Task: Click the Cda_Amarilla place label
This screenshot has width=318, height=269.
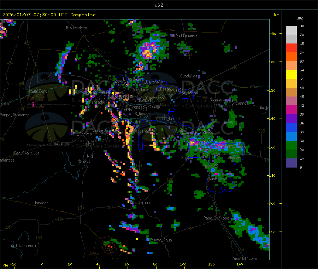Action: (26, 153)
